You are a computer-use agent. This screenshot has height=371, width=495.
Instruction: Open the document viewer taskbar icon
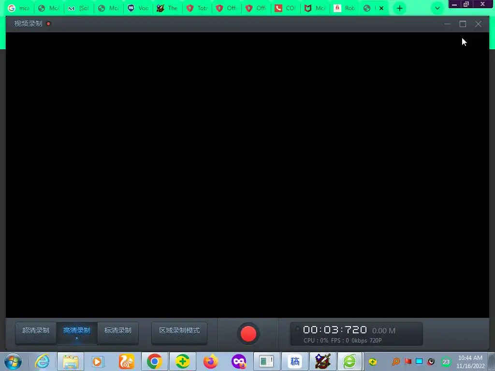267,361
